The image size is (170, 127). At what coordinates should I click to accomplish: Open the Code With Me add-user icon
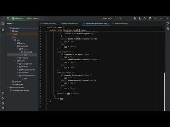tap(140, 18)
